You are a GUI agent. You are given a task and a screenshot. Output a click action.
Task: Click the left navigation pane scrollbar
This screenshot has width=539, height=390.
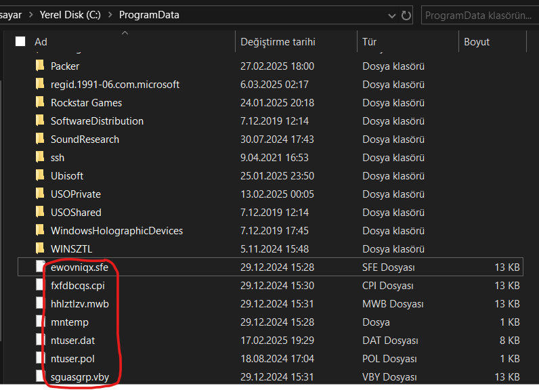click(x=1, y=210)
